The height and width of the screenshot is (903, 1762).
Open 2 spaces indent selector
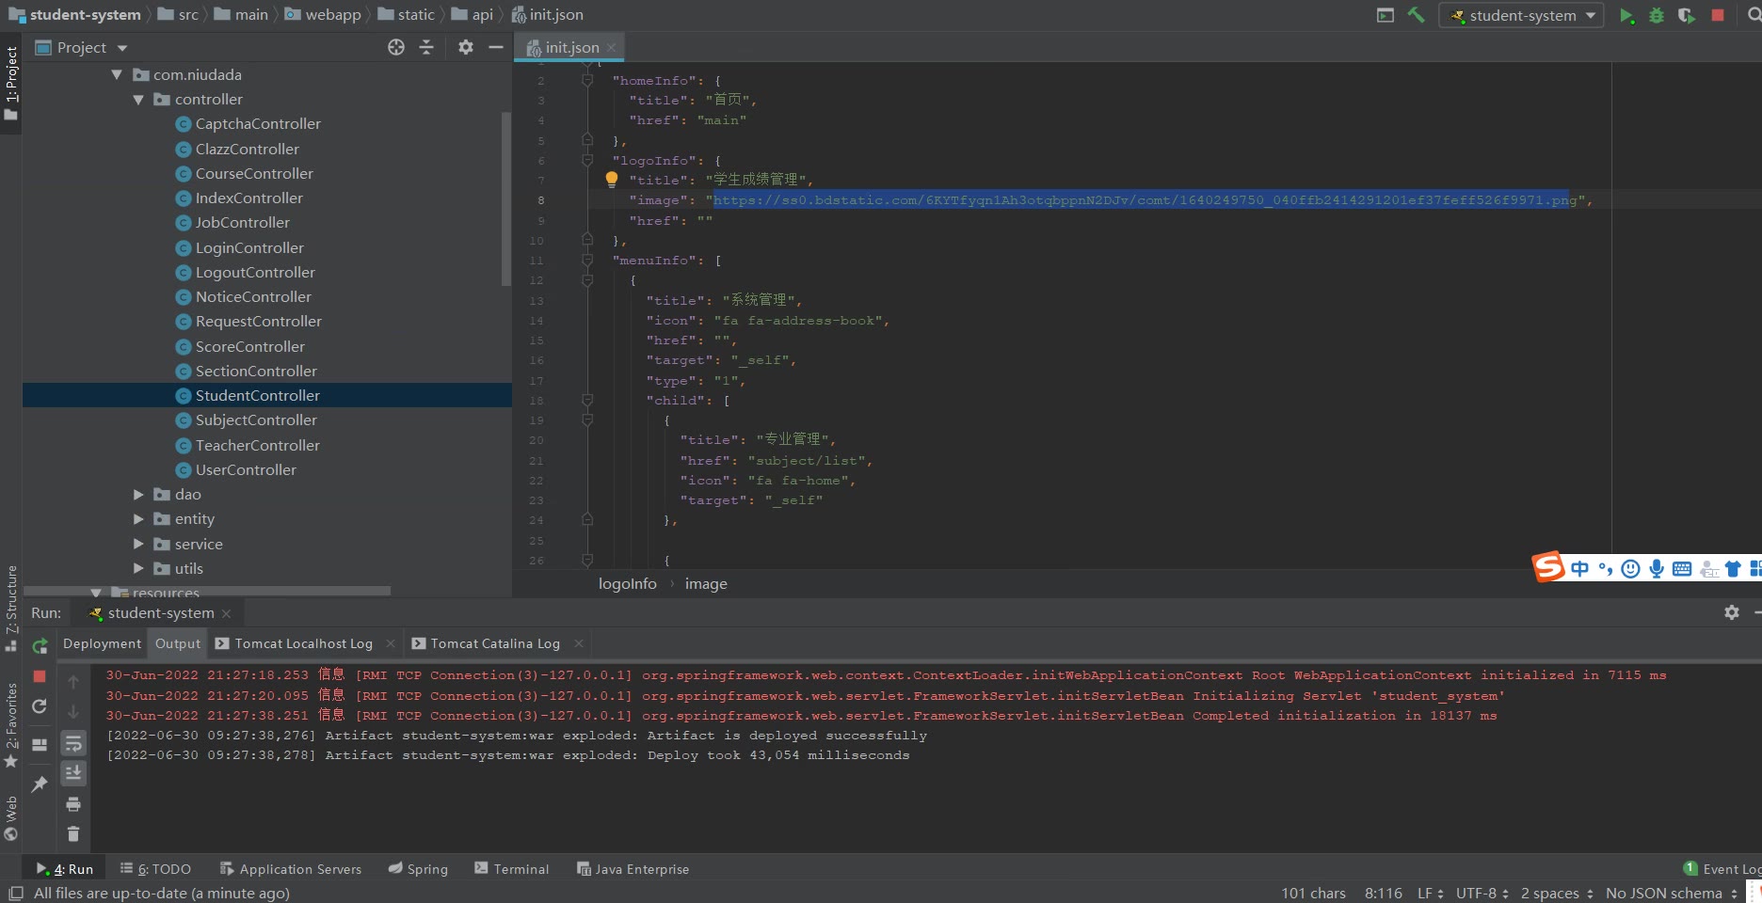click(1557, 893)
